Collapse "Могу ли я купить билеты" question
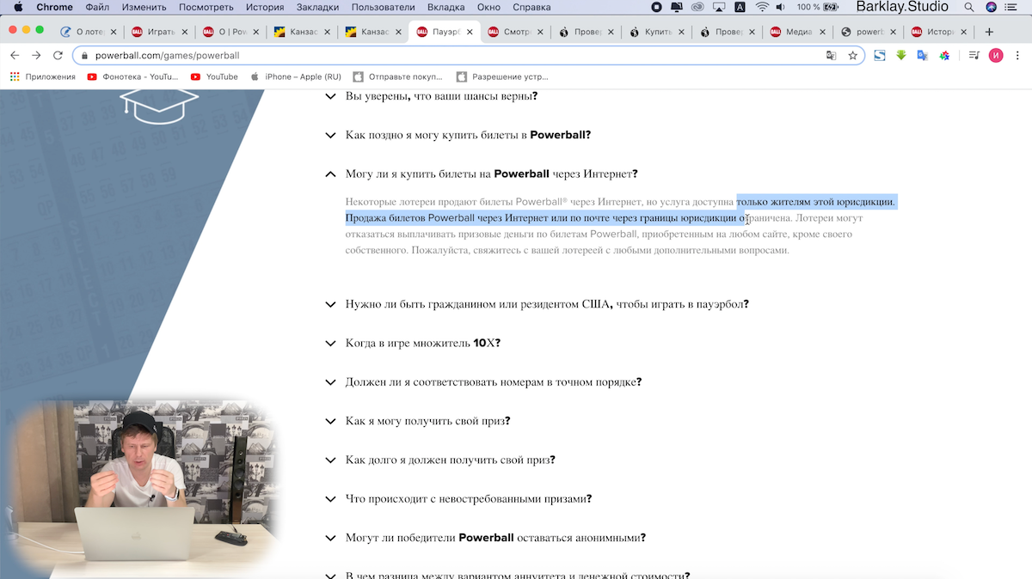 point(481,174)
